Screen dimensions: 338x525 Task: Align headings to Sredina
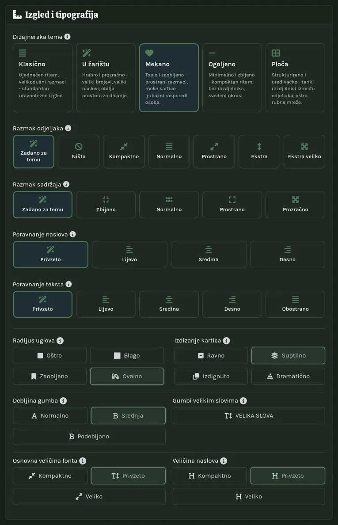pyautogui.click(x=209, y=255)
